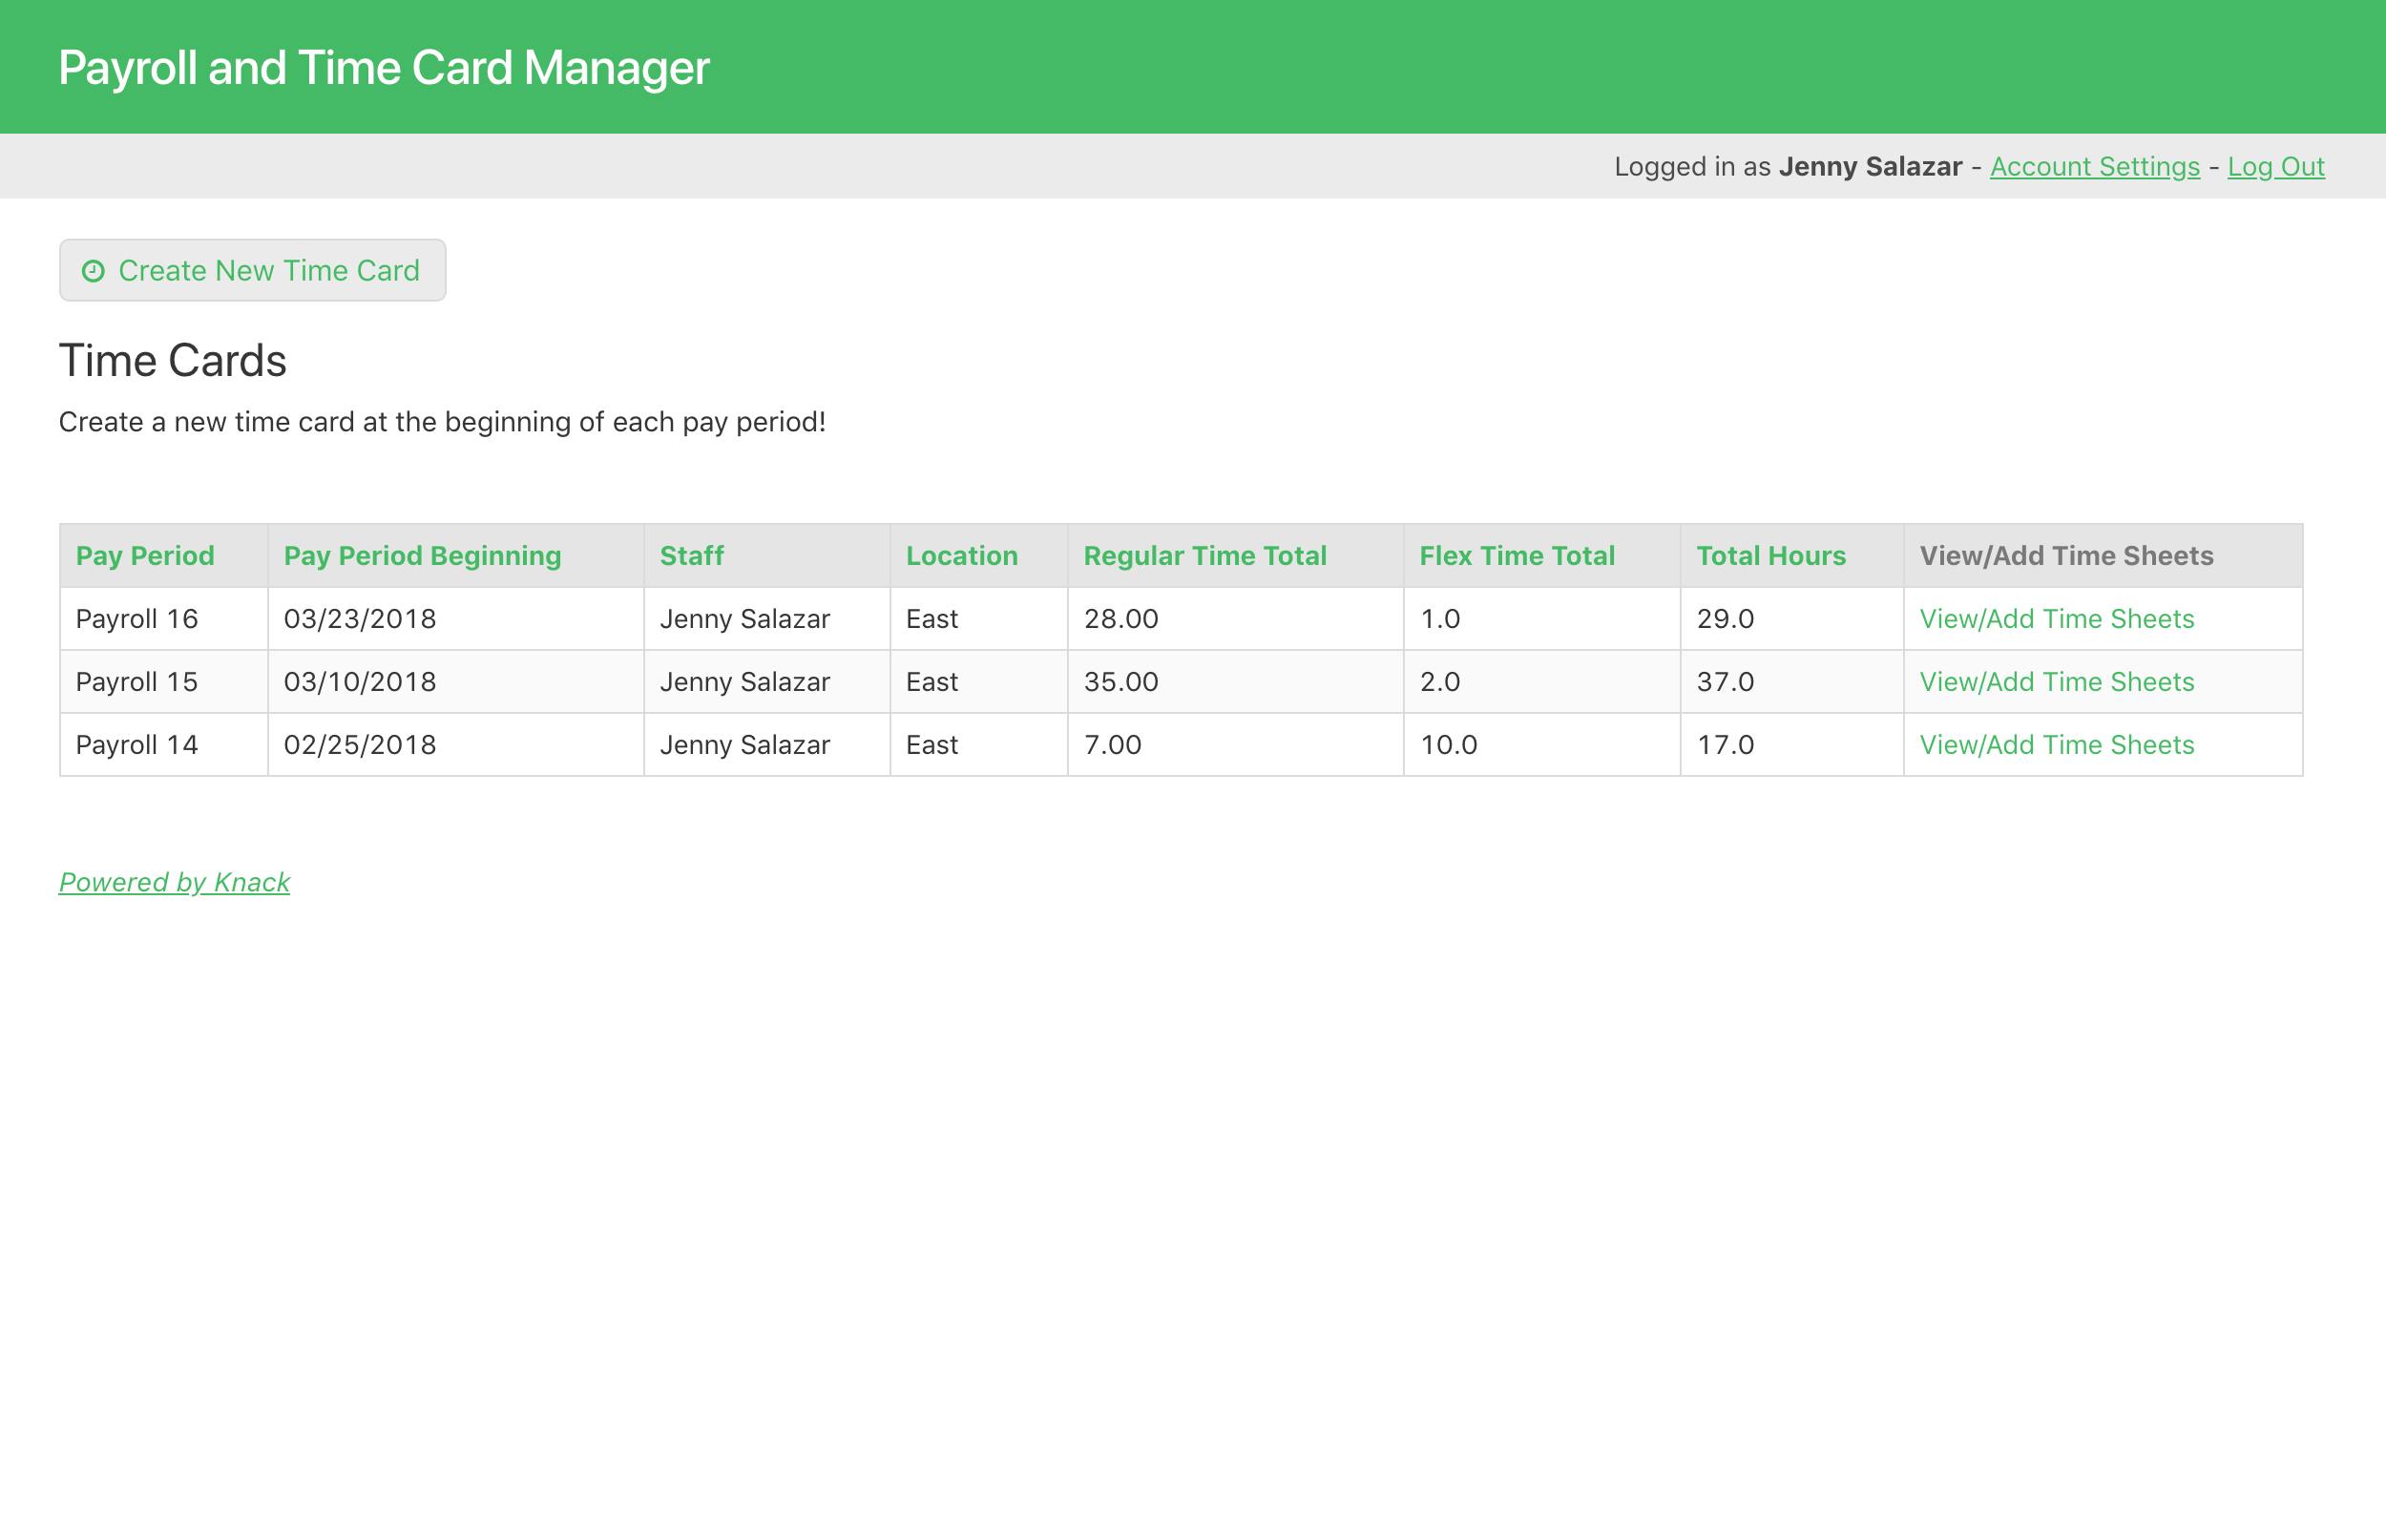This screenshot has width=2386, height=1527.
Task: Click the clock icon on Create New Time Card
Action: [x=94, y=270]
